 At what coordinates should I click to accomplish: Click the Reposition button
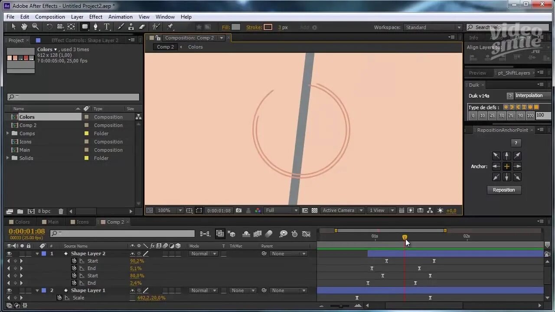pos(503,190)
